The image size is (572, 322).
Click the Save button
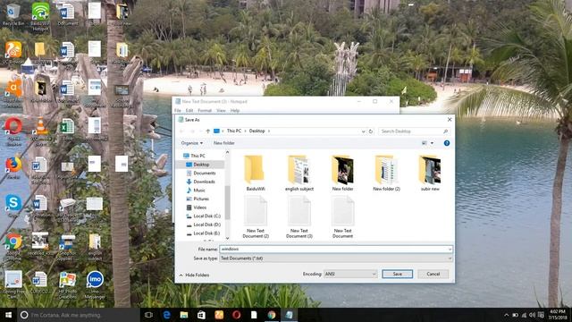pyautogui.click(x=397, y=274)
